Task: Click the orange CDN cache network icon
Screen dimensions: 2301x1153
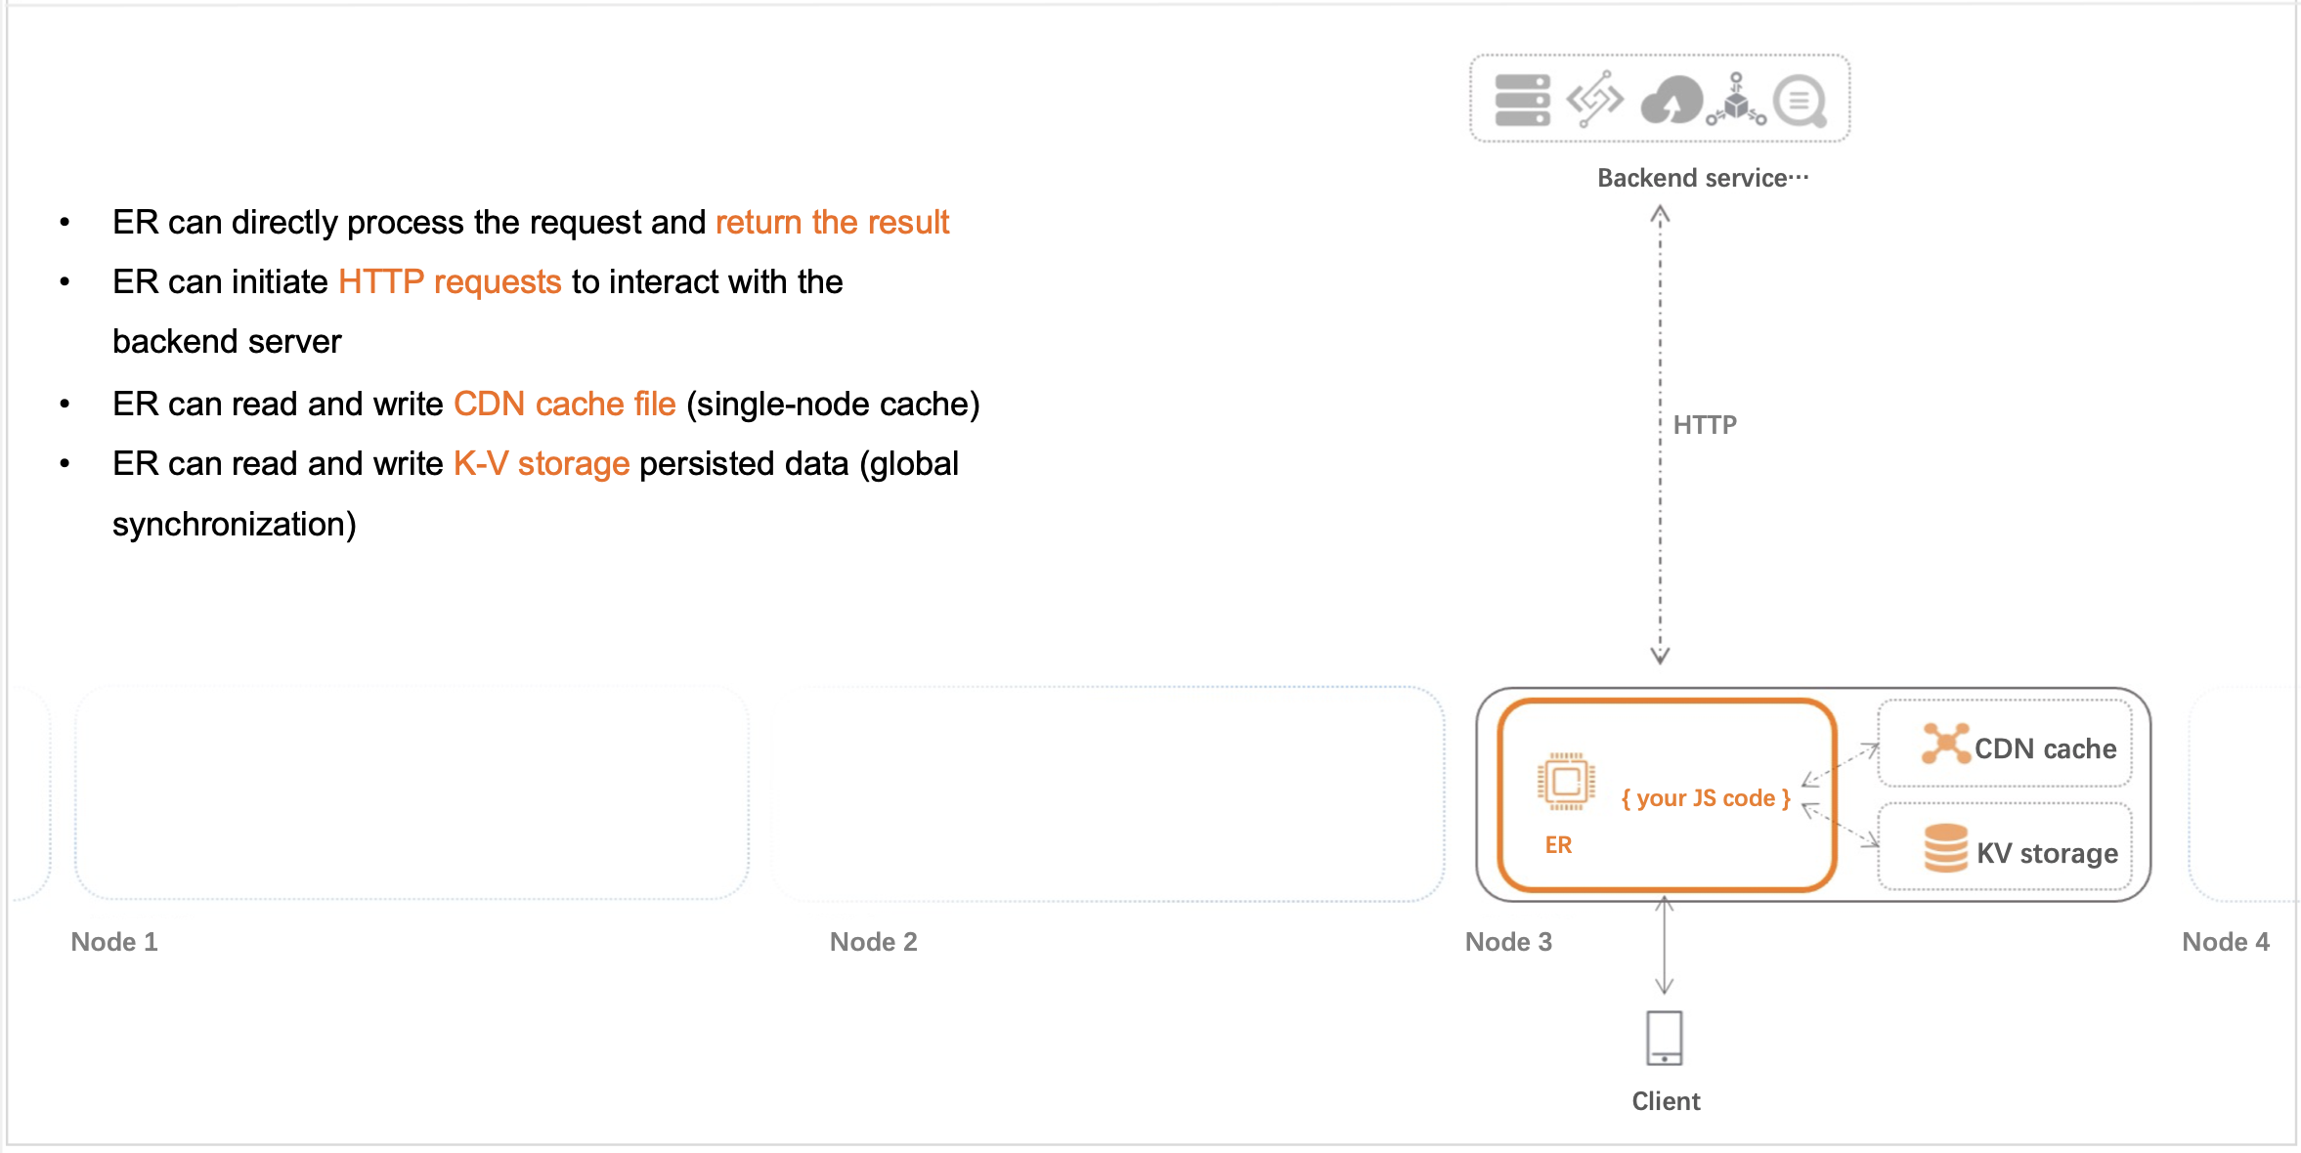Action: (1945, 744)
